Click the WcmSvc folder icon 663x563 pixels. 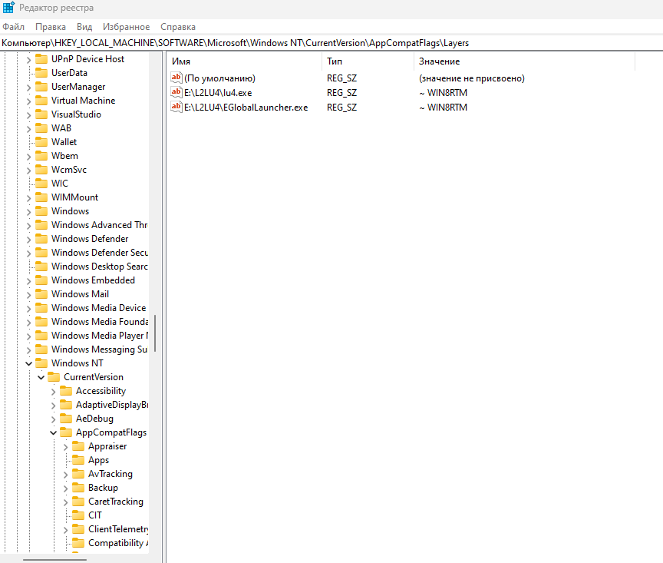[41, 169]
